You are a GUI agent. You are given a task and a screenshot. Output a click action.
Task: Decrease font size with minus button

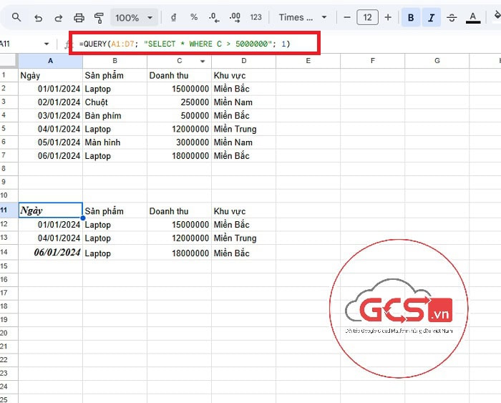tap(346, 17)
